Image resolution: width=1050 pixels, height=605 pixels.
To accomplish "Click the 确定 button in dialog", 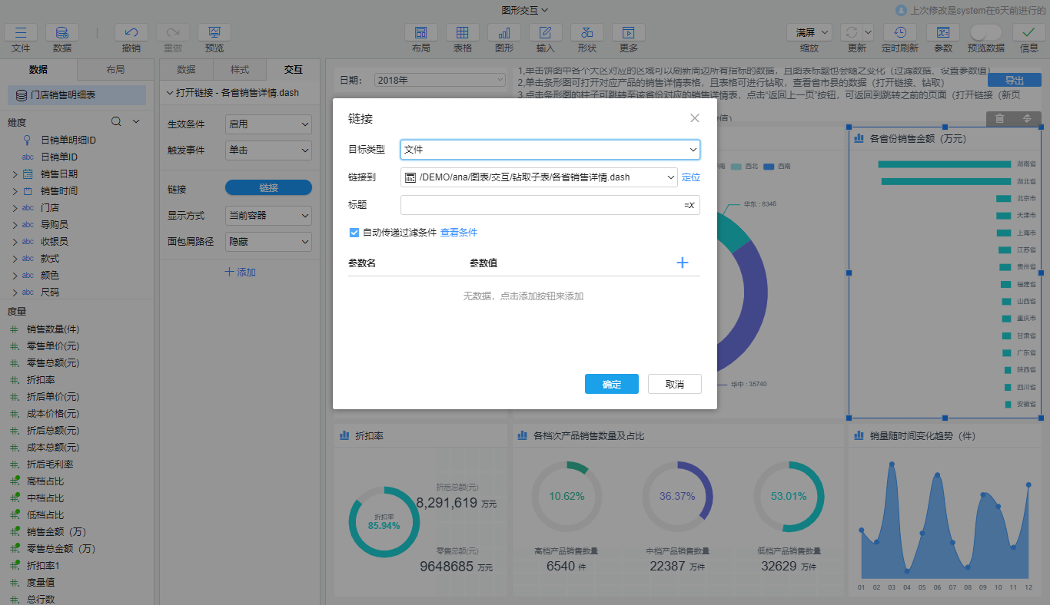I will (611, 384).
